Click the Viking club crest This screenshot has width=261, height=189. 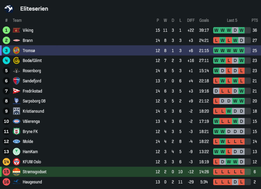16,30
